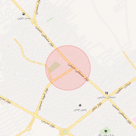Screen dimensions: 136x136
Task: Click the green roundabout below بلوار محمدی
Action: (x=34, y=22)
